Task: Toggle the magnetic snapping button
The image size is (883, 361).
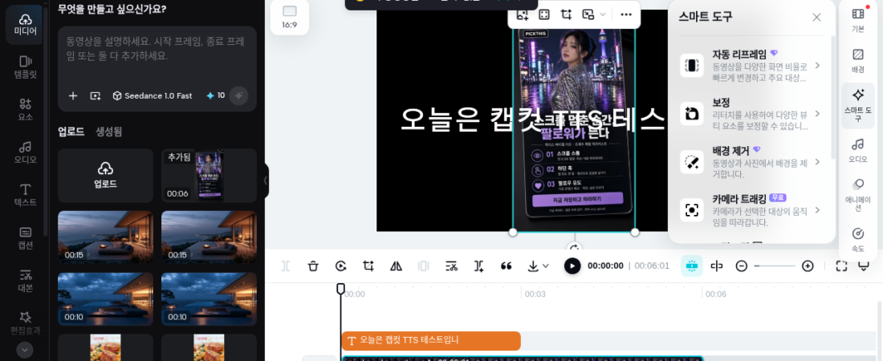Action: point(691,266)
